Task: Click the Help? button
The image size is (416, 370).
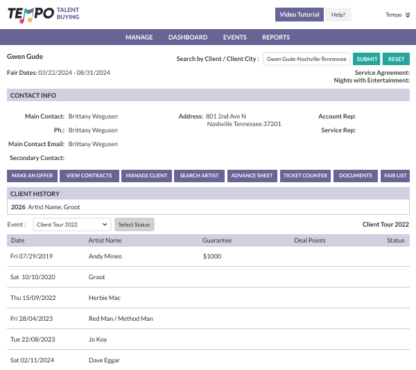Action: 338,15
